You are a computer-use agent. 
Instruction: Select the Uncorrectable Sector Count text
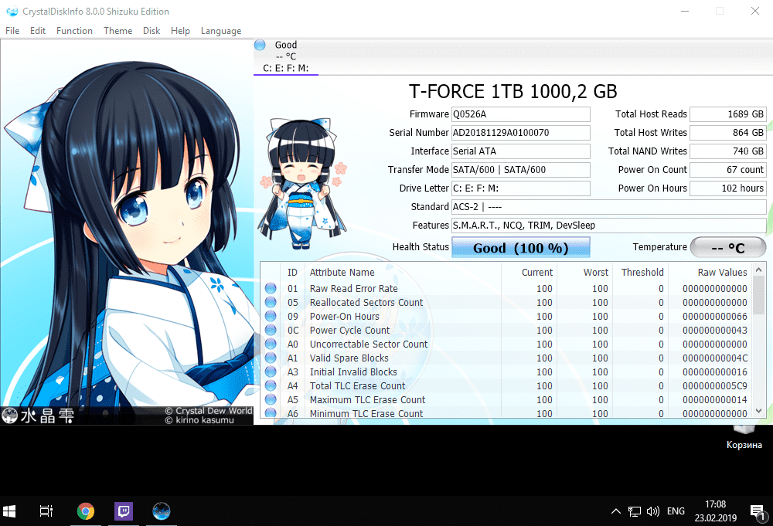click(x=369, y=344)
